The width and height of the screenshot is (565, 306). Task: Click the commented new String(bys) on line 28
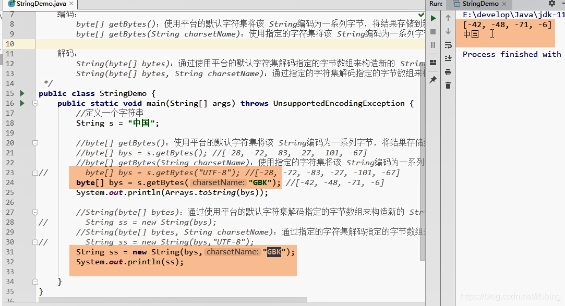point(151,222)
